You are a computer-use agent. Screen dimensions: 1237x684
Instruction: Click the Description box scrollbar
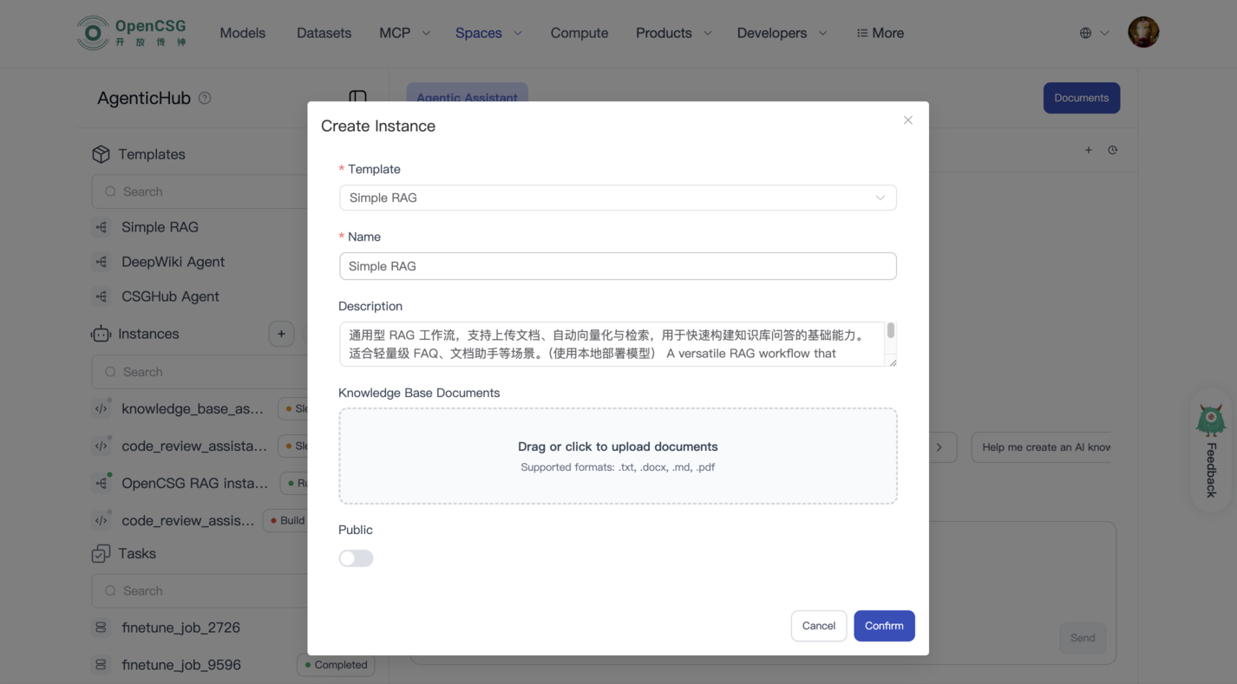(890, 331)
